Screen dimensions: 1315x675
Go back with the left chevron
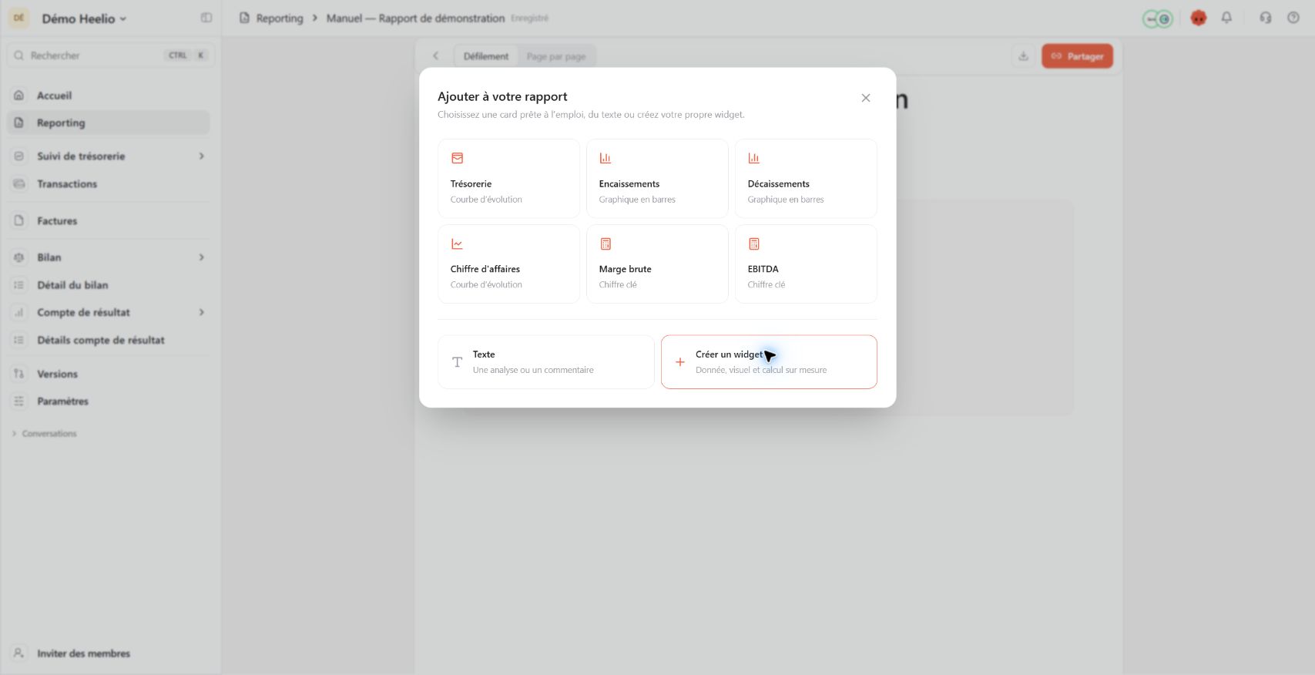436,56
